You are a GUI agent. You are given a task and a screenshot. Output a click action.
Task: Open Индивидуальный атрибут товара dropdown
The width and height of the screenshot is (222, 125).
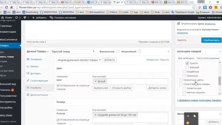coord(79,60)
